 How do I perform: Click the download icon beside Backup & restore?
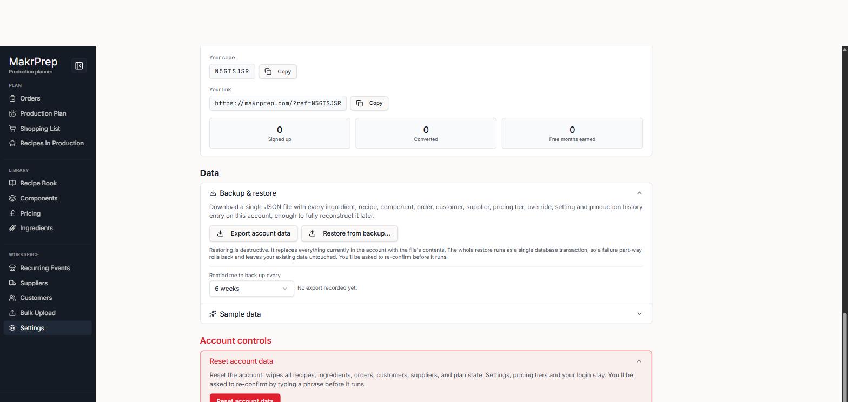point(213,193)
